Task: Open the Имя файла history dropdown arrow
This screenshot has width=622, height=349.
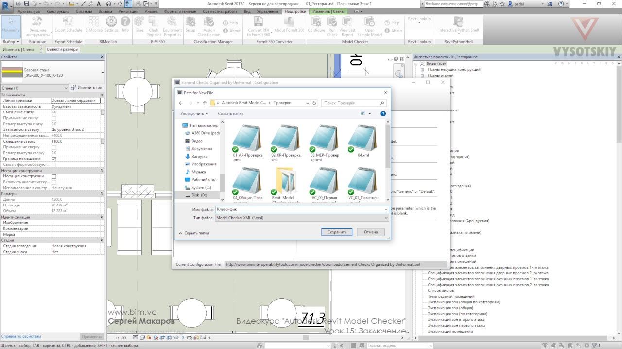Action: (x=386, y=209)
